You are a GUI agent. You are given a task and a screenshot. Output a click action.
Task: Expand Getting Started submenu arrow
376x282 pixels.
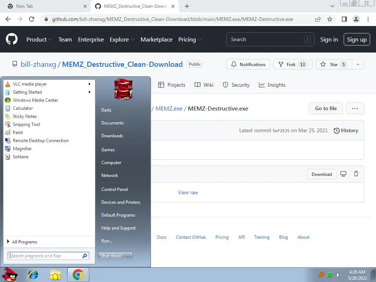[x=90, y=92]
